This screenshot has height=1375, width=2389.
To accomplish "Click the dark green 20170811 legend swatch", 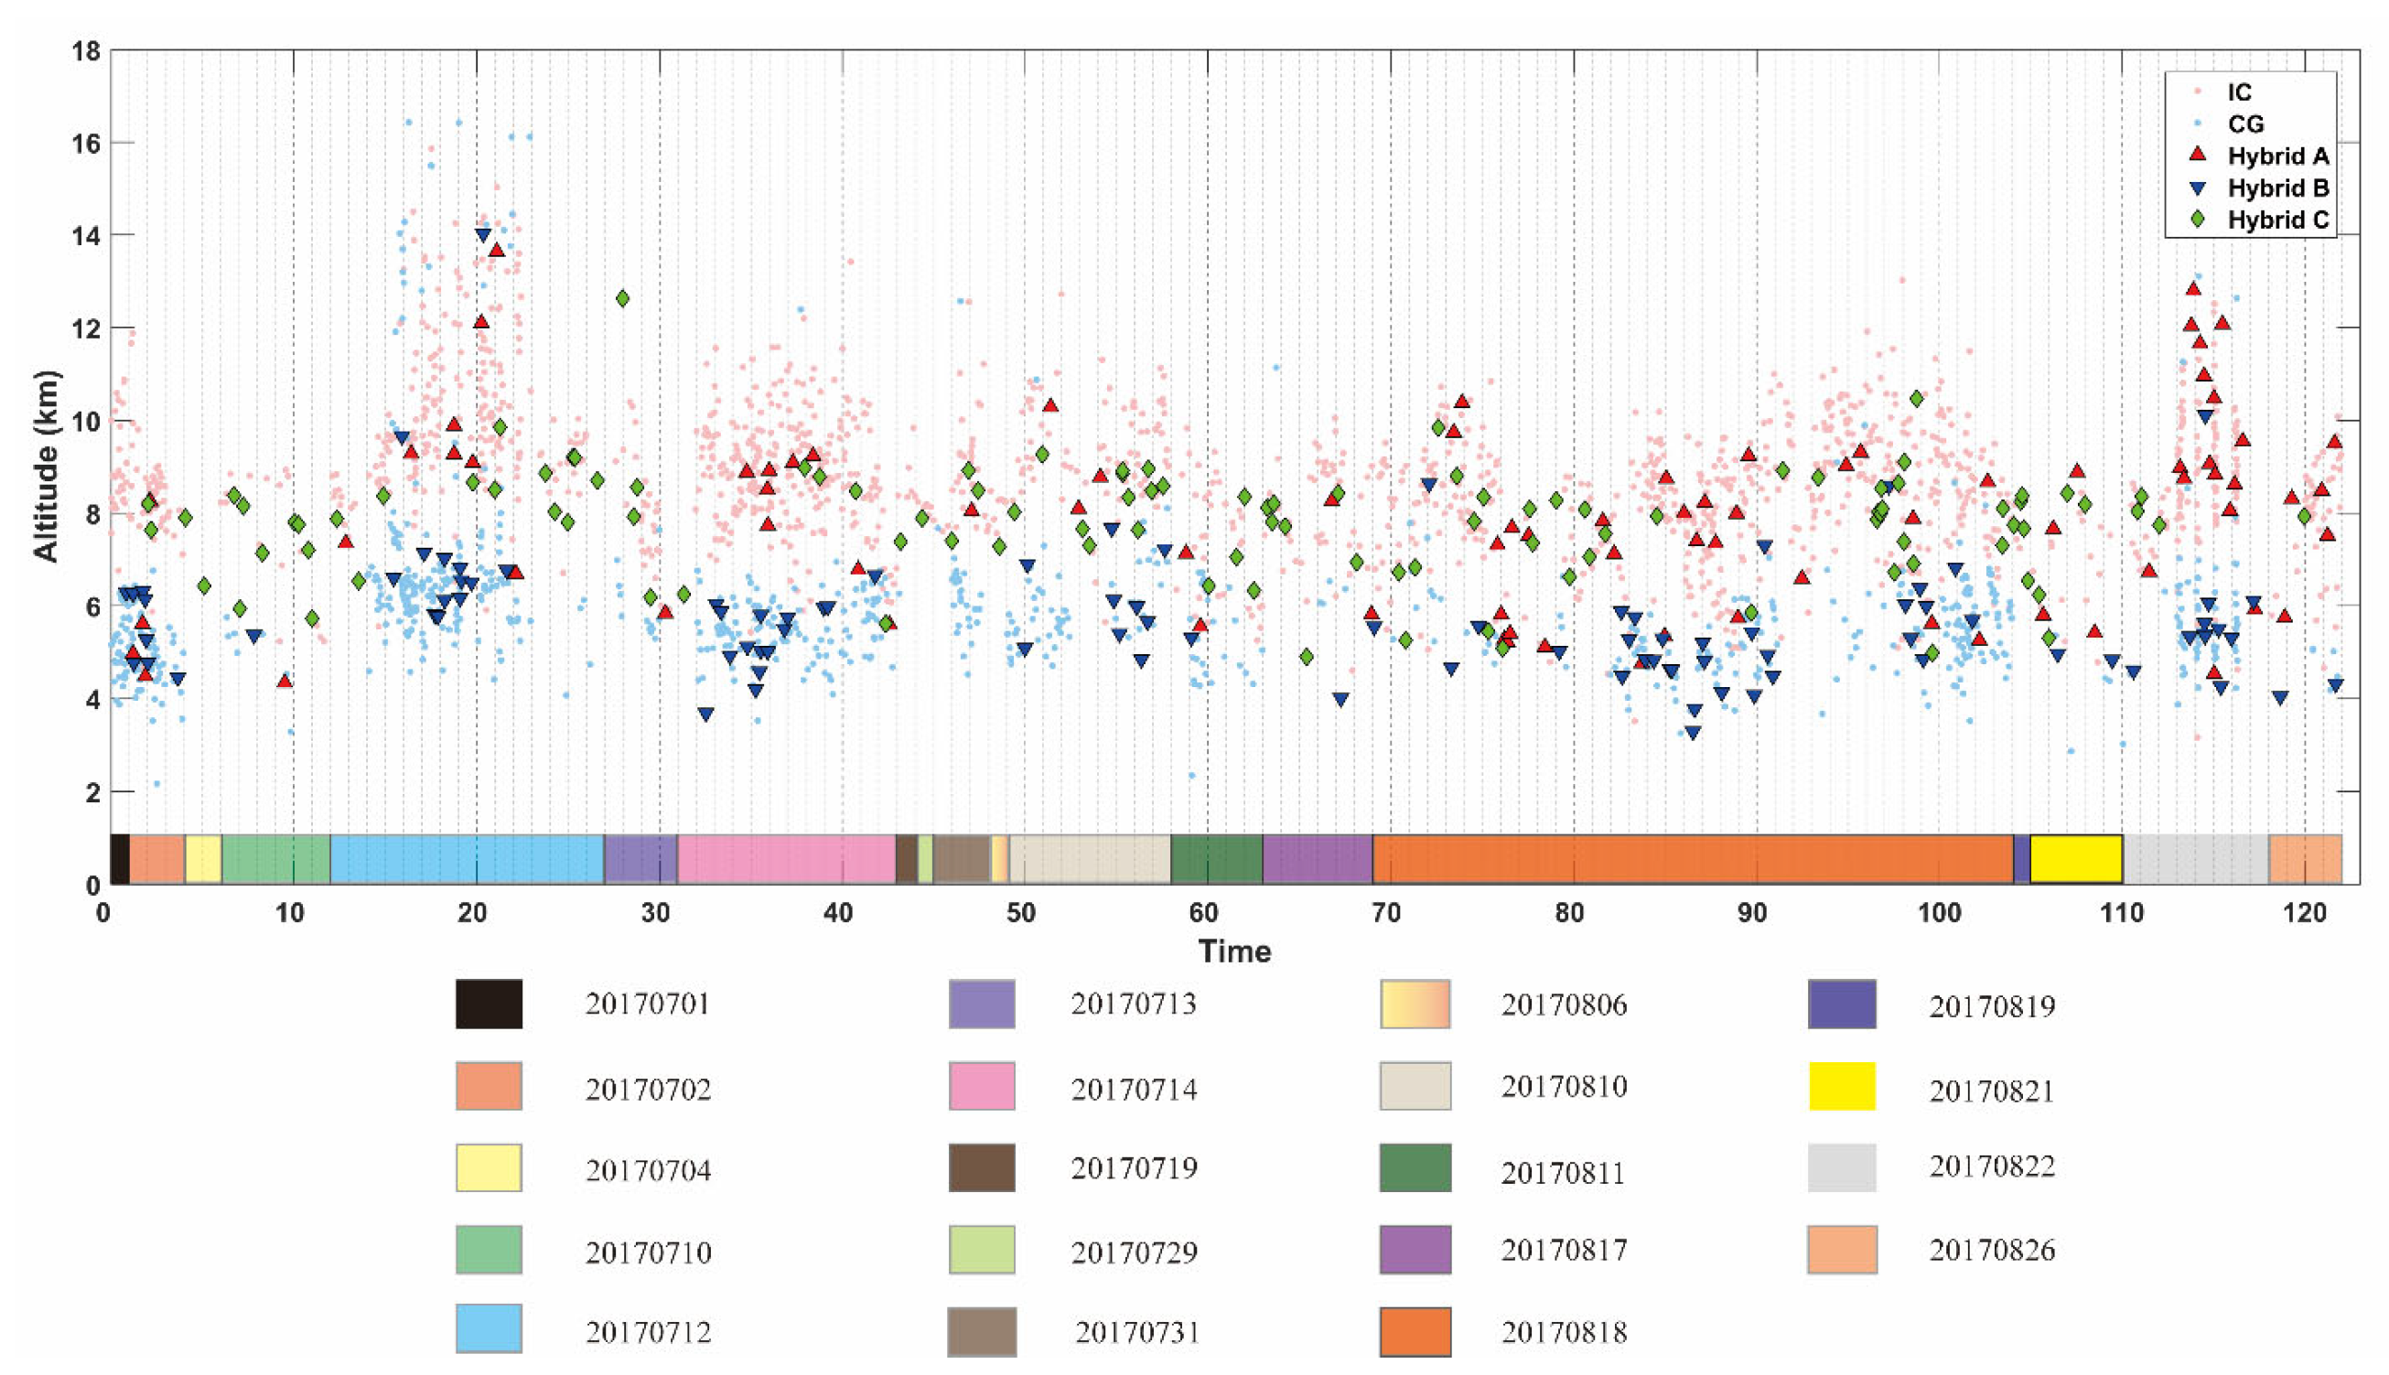I will pyautogui.click(x=1415, y=1167).
